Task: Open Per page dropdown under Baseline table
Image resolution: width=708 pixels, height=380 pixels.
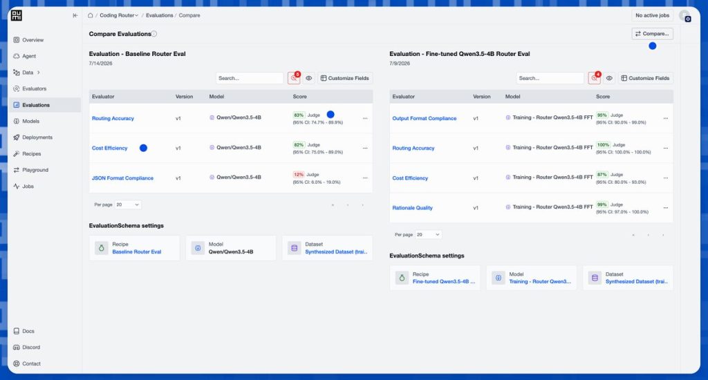Action: (x=128, y=205)
